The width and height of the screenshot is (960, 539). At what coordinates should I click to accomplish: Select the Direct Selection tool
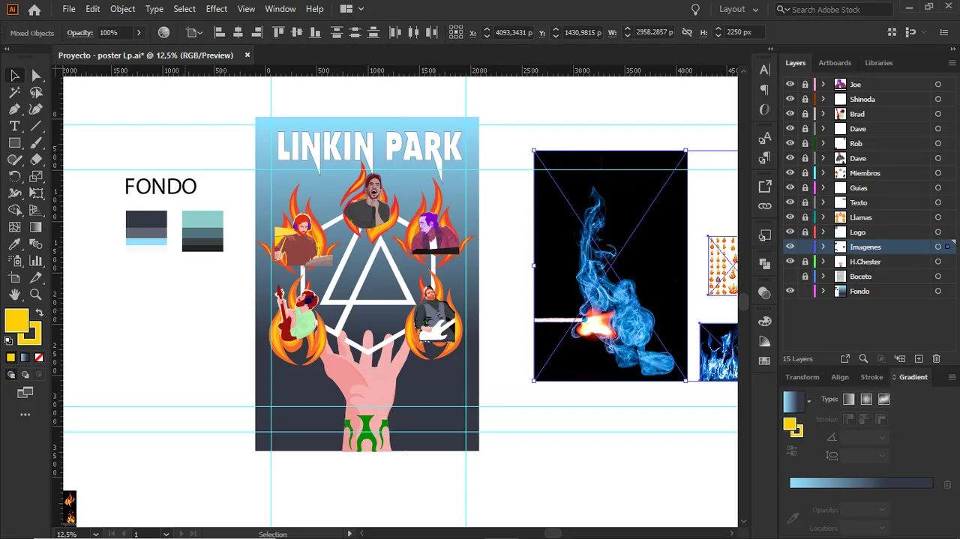36,75
